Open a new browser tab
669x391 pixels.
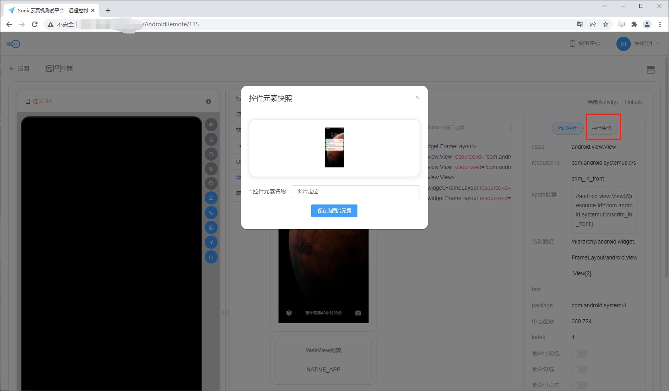click(x=108, y=10)
